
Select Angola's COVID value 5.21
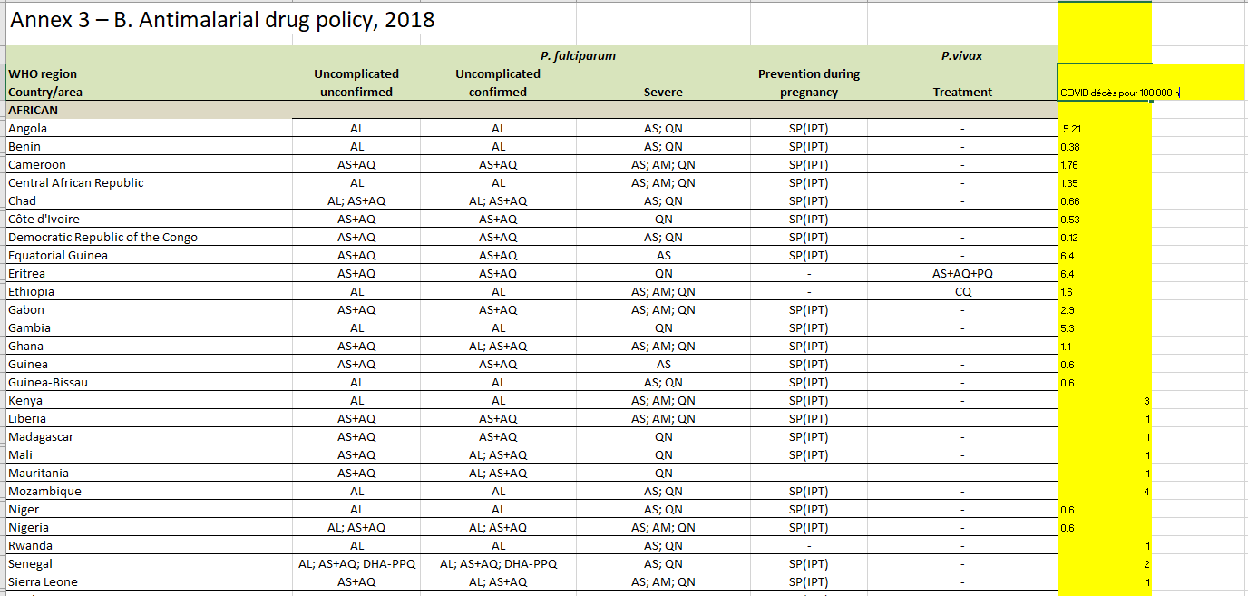(x=1071, y=129)
